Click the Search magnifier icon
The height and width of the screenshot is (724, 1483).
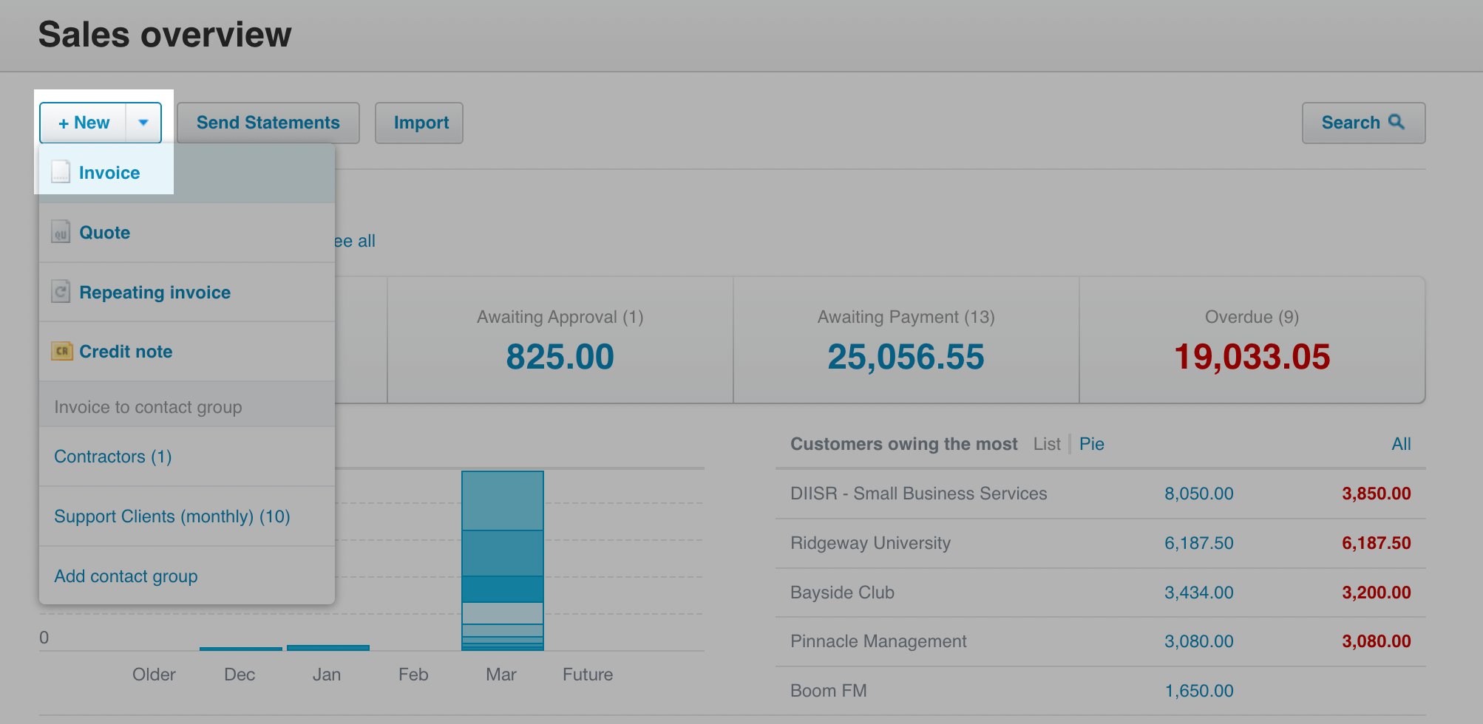tap(1396, 122)
